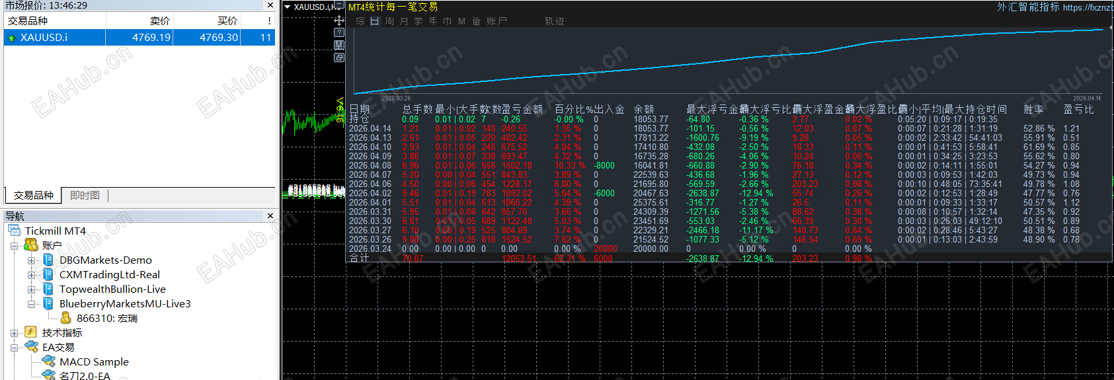
Task: Click the Tickmill MT4 terminal icon
Action: click(15, 231)
